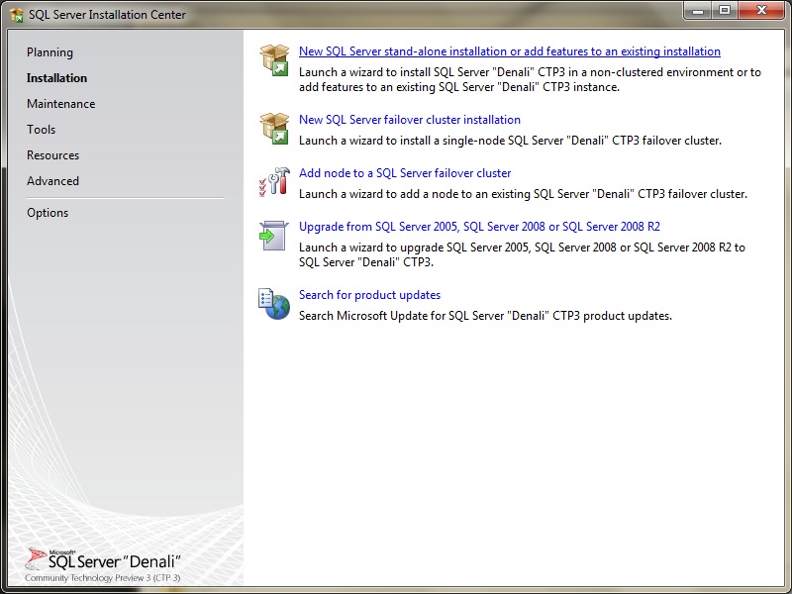Click the stand-alone installation box icon
This screenshot has height=594, width=792.
(x=274, y=60)
